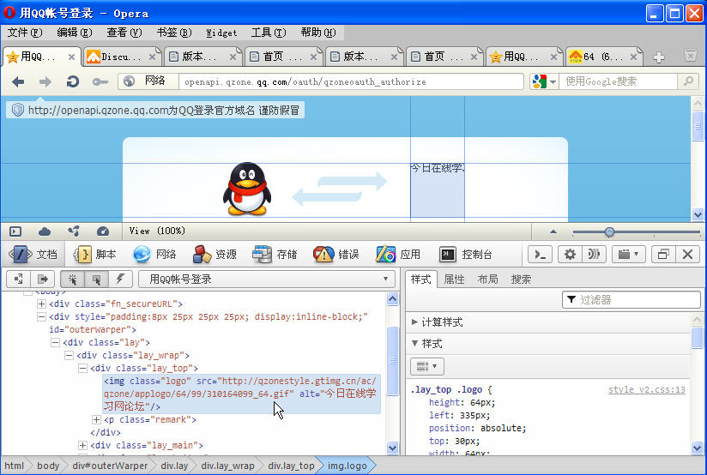Close the Dragonfly developer tools
The height and width of the screenshot is (475, 707).
[x=687, y=255]
